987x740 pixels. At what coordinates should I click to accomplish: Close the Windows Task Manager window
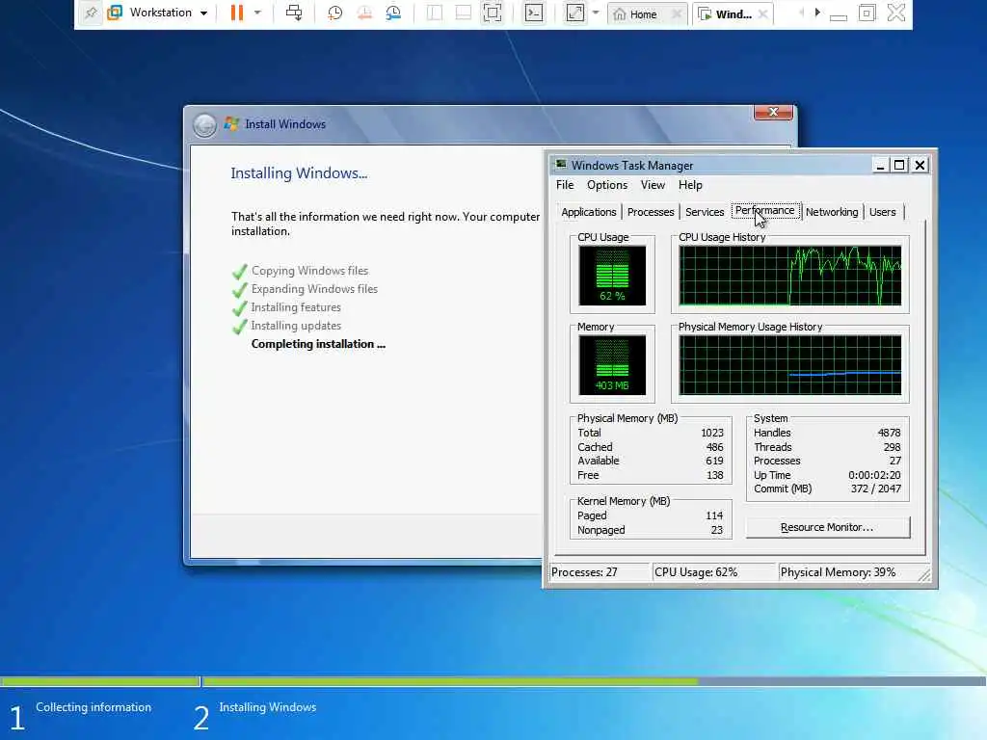coord(920,166)
